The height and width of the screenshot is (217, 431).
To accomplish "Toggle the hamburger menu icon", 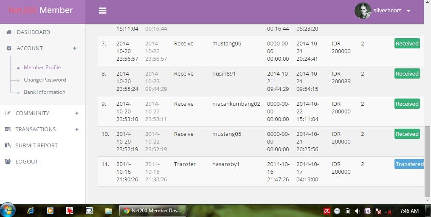I will (102, 11).
